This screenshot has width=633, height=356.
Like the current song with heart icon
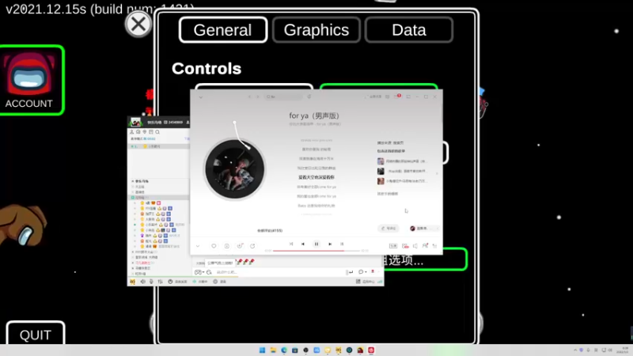214,246
